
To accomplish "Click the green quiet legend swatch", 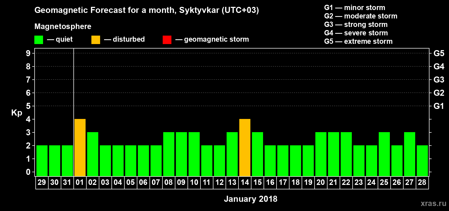I will tap(39, 40).
